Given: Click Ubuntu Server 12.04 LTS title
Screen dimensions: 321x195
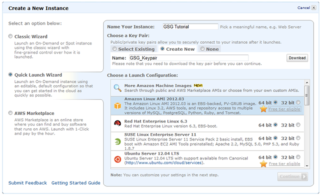Looking at the screenshot, I should [152, 153].
